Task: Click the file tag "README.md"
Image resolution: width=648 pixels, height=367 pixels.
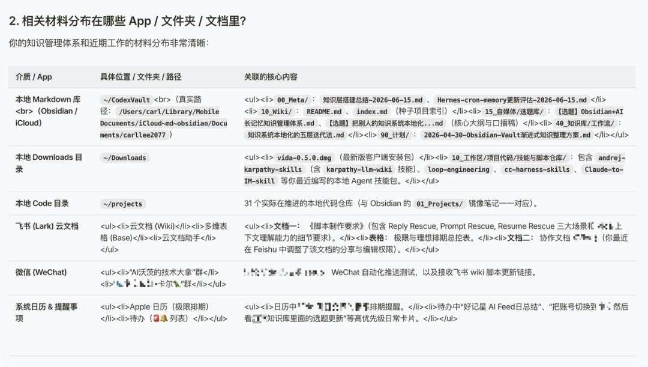Action: point(324,111)
